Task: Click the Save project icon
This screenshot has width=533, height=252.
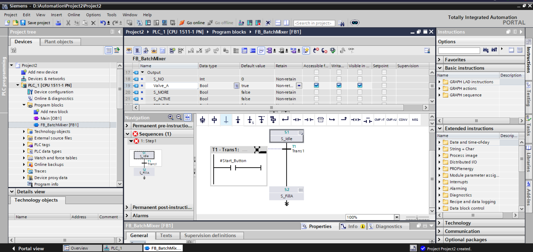Action: pos(23,23)
